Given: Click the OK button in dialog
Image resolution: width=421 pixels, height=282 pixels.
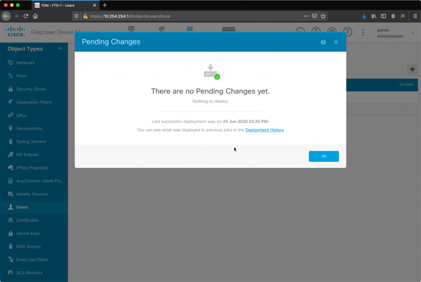Looking at the screenshot, I should coord(323,156).
